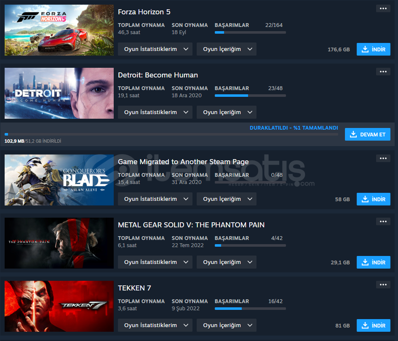The width and height of the screenshot is (398, 341).
Task: Expand Forza Horizon 5 Oyun İstatistiklerim dropdown
Action: pos(155,49)
